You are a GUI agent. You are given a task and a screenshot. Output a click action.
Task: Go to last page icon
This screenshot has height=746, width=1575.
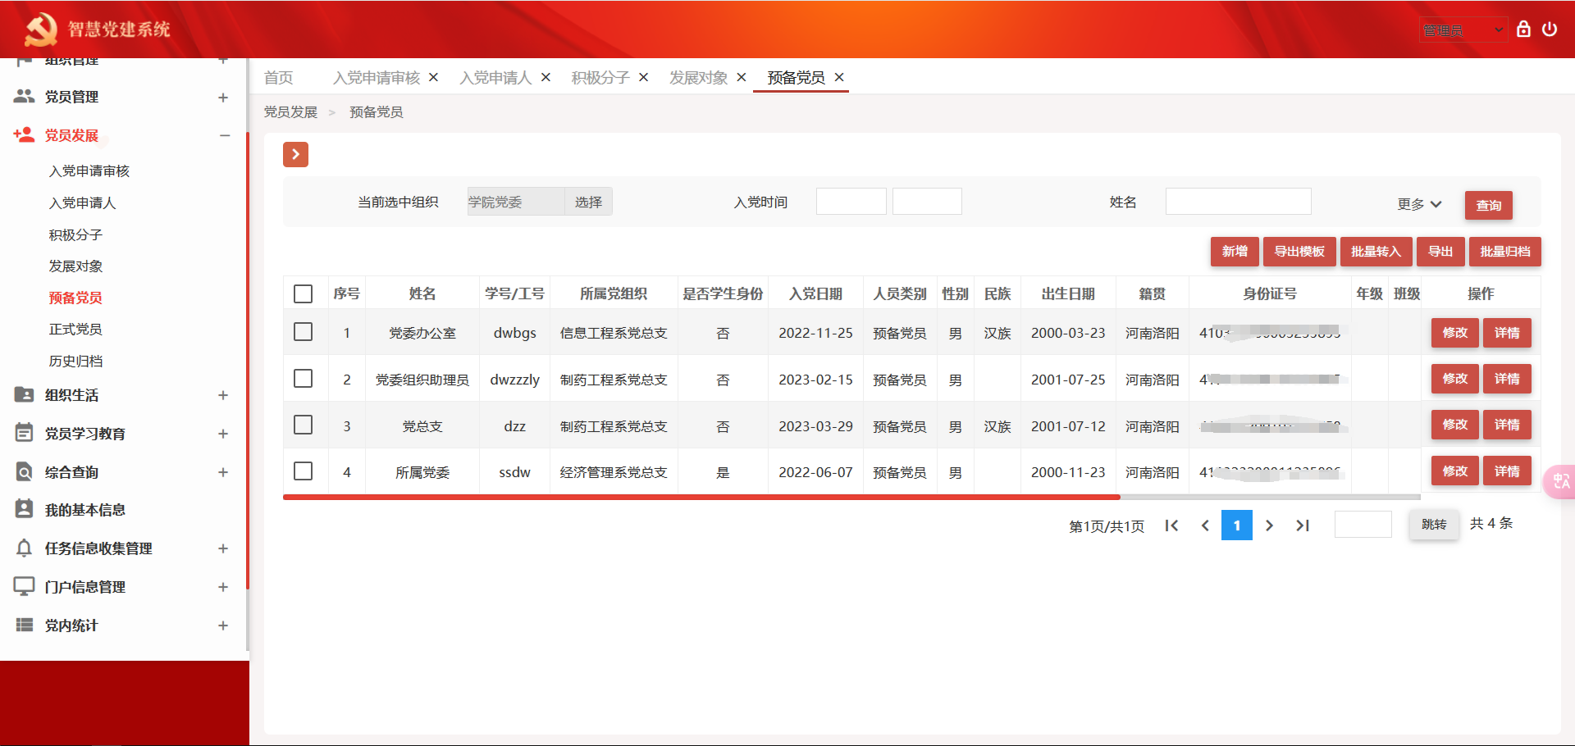coord(1303,525)
